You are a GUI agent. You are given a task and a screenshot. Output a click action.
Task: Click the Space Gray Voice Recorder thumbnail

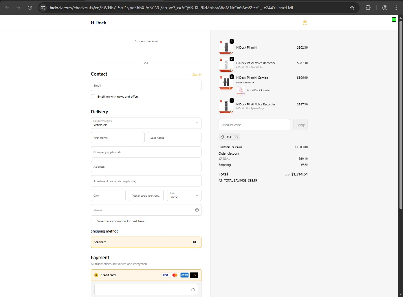226,106
